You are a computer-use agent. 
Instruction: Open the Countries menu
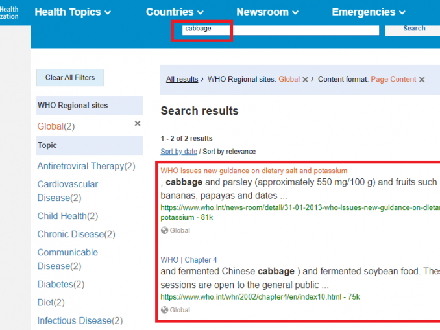pyautogui.click(x=175, y=12)
